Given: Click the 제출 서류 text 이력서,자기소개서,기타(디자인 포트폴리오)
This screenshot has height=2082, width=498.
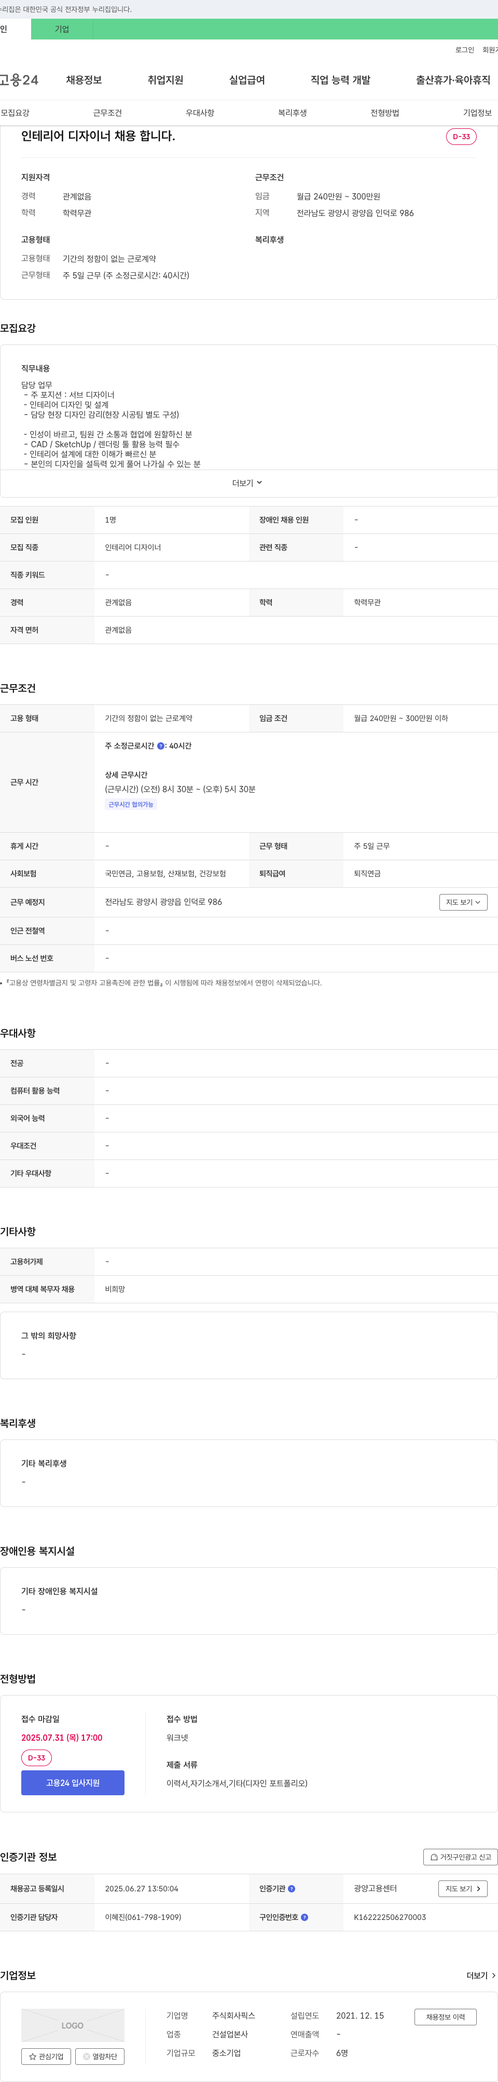Looking at the screenshot, I should (237, 1783).
